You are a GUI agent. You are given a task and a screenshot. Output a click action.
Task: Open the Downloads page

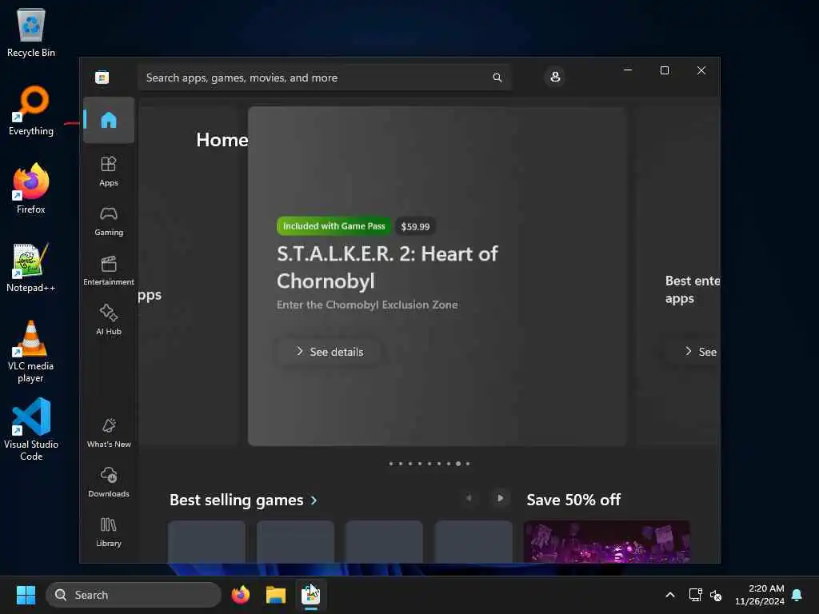(109, 482)
